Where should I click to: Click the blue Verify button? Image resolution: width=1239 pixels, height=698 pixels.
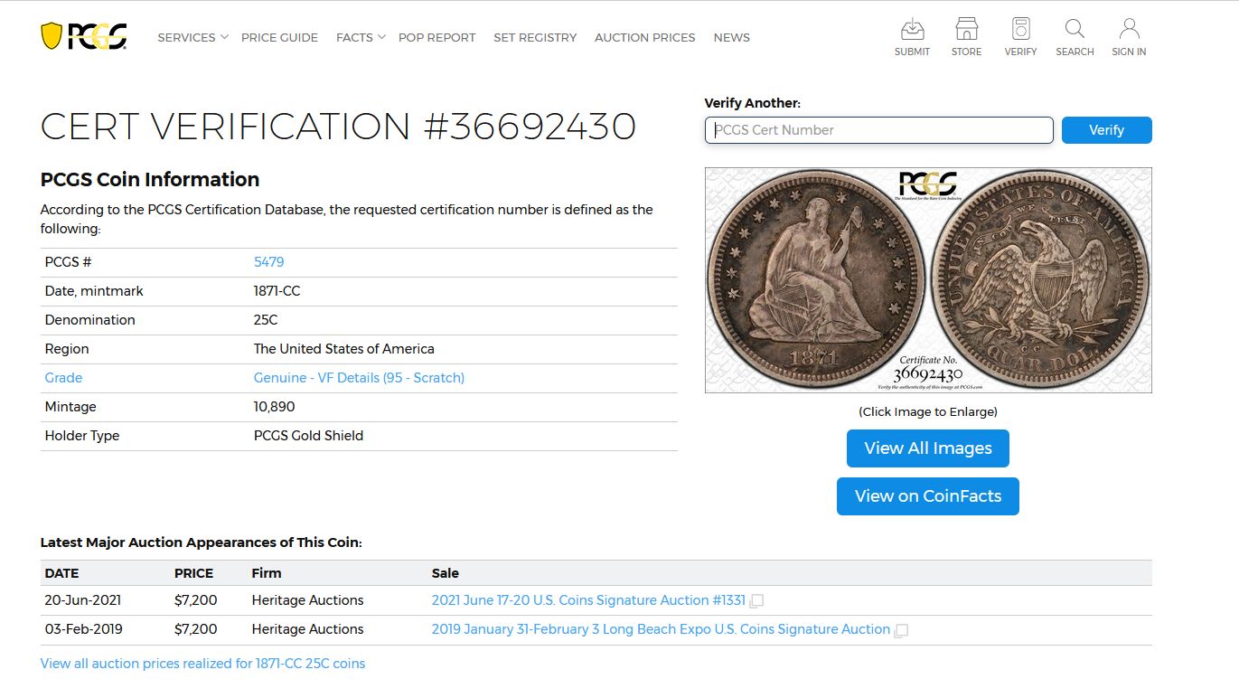(x=1106, y=130)
